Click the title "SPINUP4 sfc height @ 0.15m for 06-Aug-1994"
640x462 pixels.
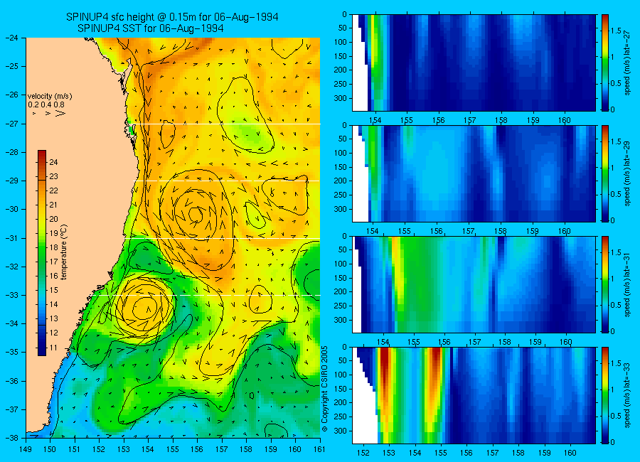[x=172, y=17]
